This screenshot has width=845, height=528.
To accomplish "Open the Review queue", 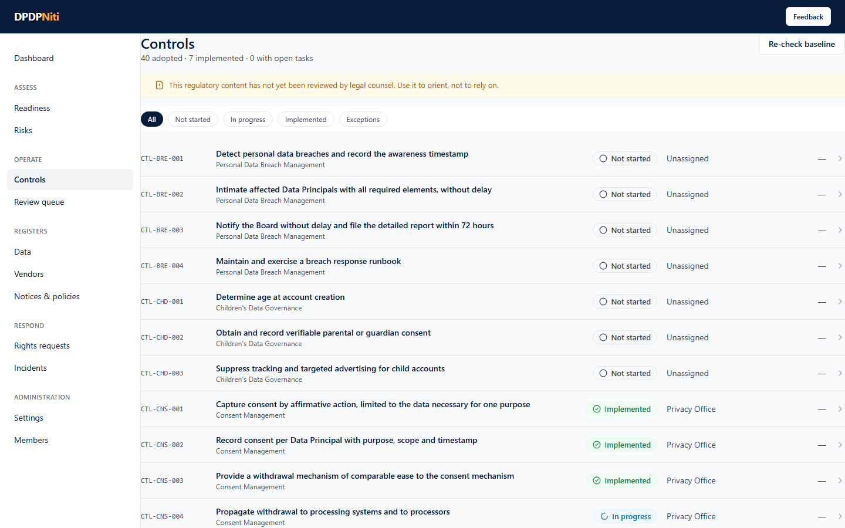I will point(70,202).
